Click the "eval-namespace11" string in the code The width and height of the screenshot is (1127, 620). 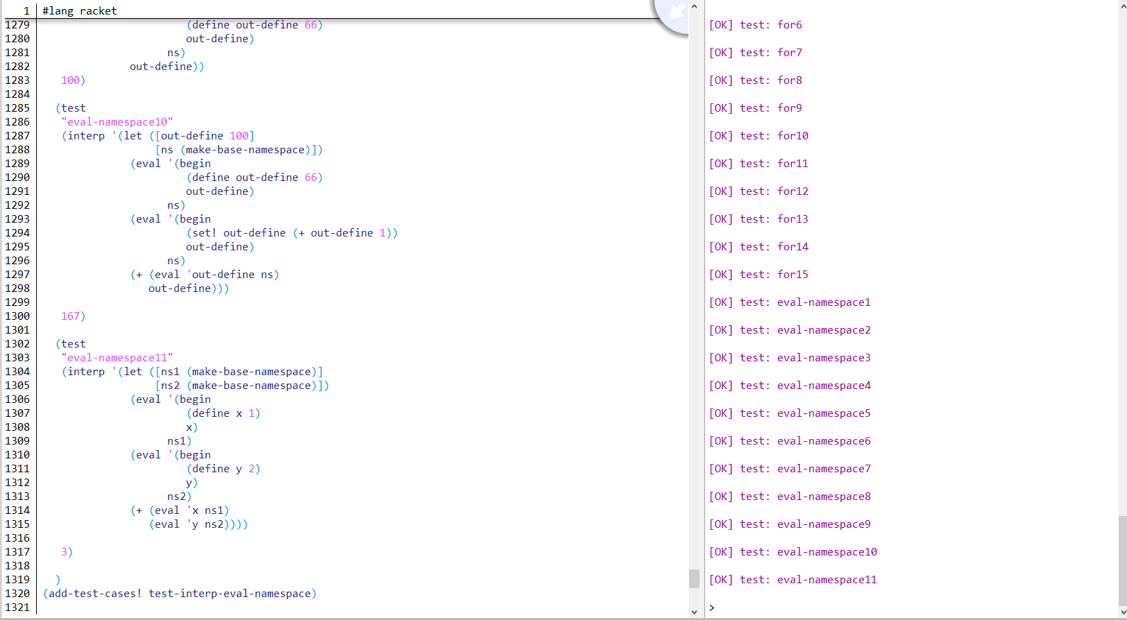(x=117, y=358)
